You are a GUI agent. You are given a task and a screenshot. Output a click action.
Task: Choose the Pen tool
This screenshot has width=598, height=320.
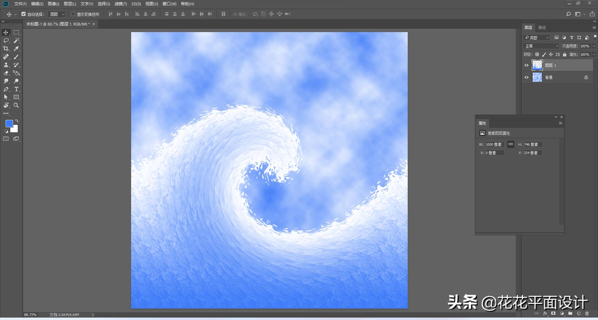click(6, 89)
